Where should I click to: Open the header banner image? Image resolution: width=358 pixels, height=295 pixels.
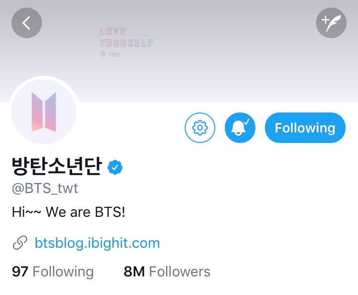179,51
